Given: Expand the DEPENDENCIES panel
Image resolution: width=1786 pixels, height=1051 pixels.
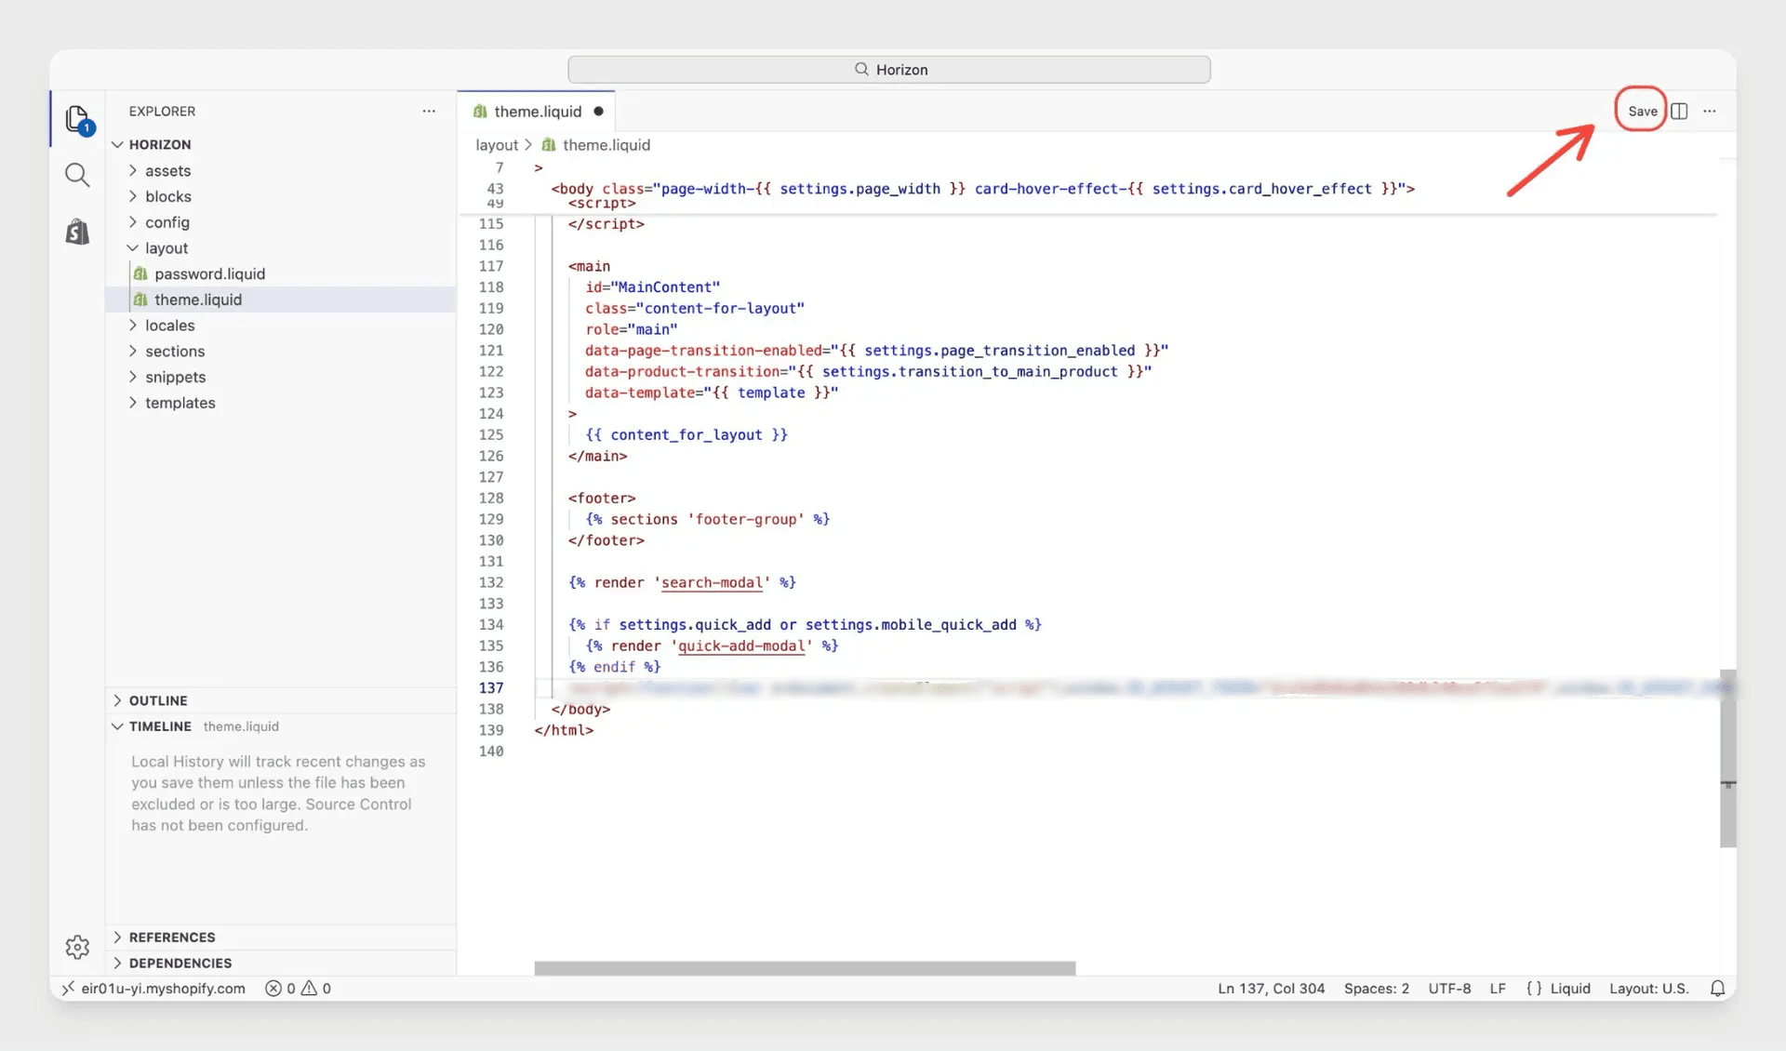Looking at the screenshot, I should 180,963.
